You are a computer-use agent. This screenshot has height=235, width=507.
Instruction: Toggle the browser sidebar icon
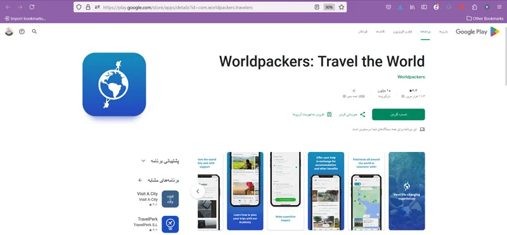424,7
